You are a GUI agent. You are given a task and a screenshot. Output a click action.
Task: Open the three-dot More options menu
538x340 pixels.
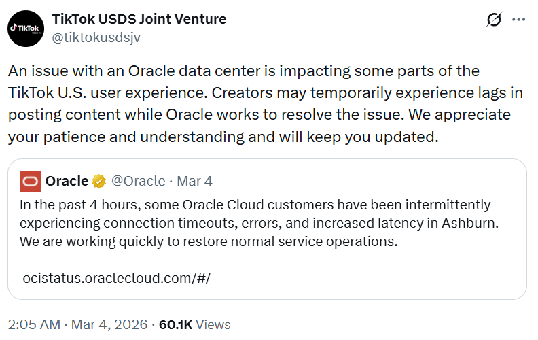[x=518, y=20]
